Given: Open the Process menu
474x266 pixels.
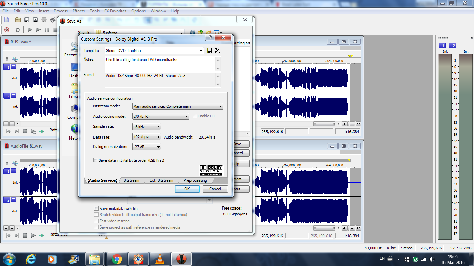Looking at the screenshot, I should 61,11.
